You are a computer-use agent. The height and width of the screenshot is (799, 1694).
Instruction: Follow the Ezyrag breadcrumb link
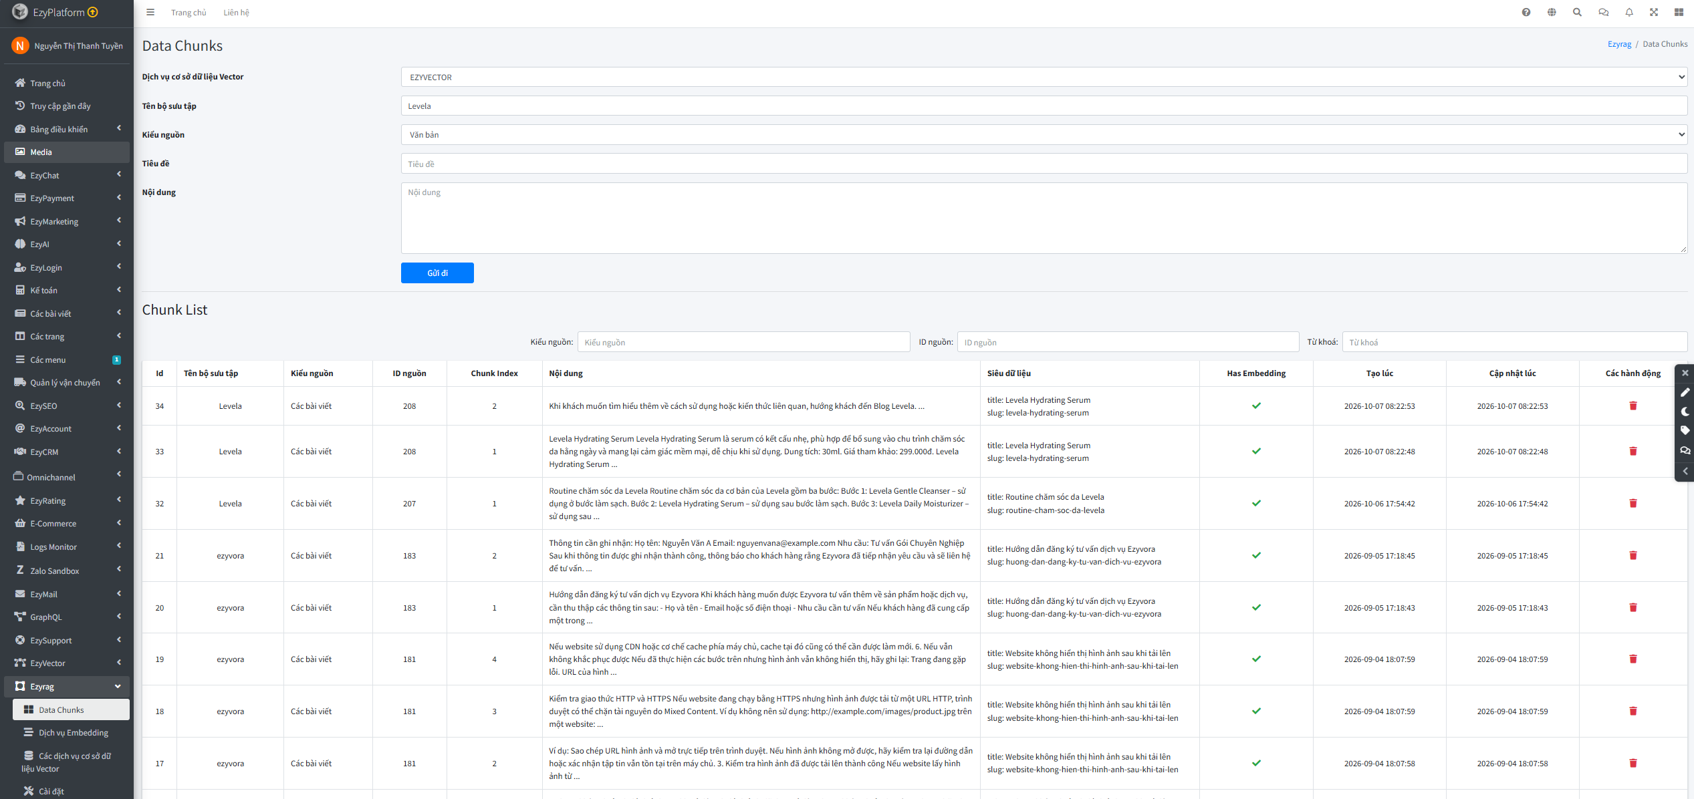point(1619,44)
